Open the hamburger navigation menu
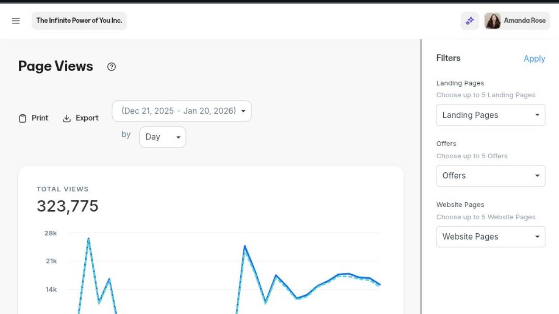 (x=16, y=21)
